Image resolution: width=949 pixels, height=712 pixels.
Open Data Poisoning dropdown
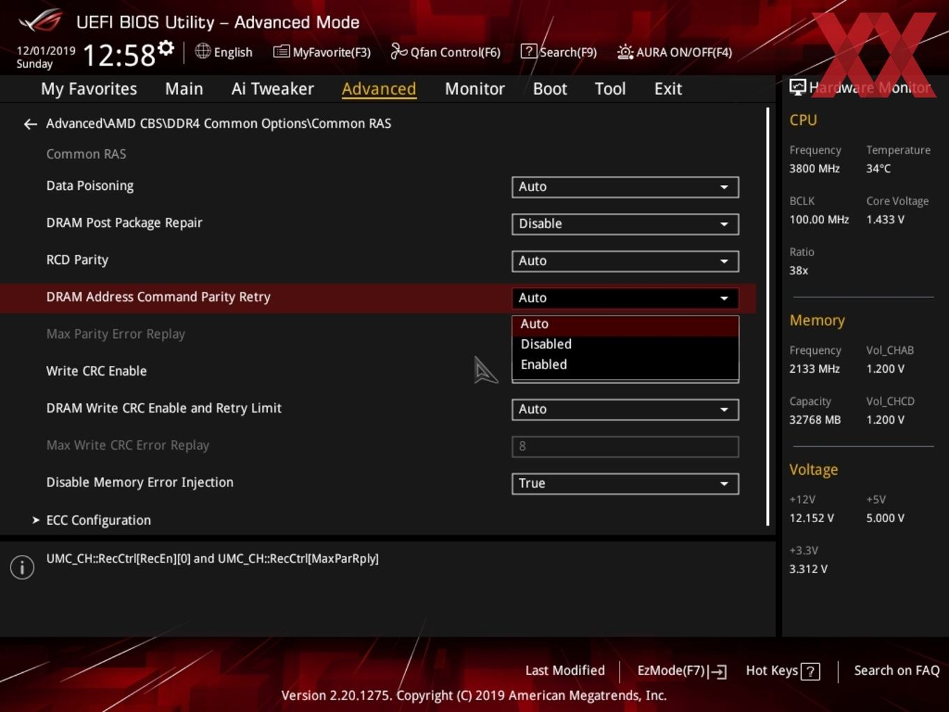click(625, 187)
